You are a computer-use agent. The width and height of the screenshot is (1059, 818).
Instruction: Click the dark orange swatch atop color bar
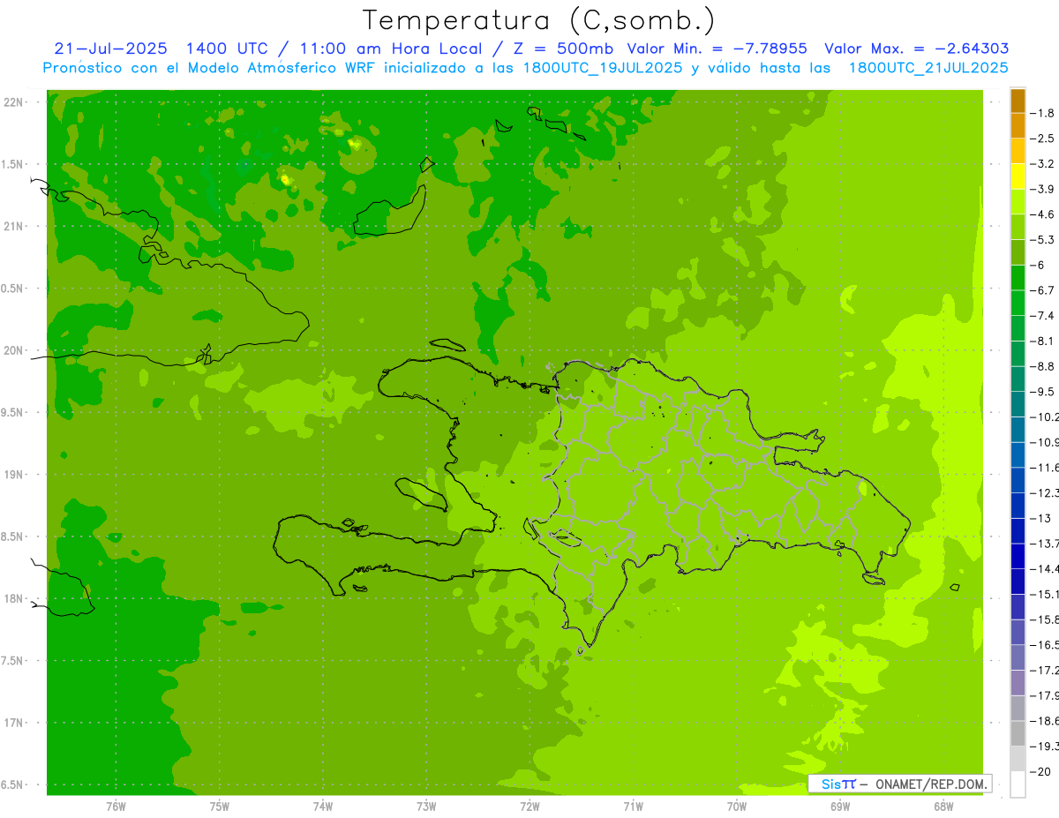click(1018, 101)
